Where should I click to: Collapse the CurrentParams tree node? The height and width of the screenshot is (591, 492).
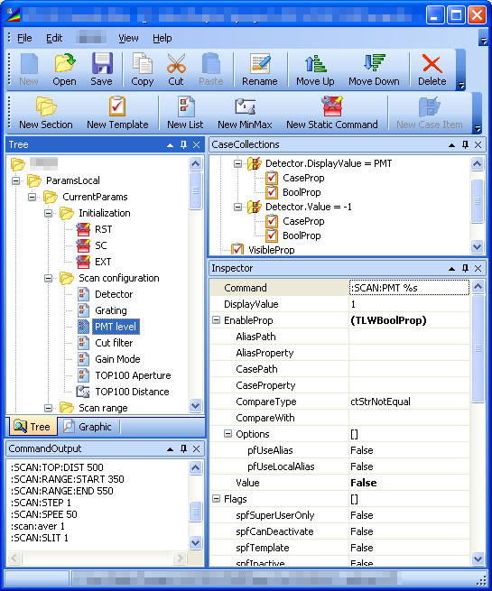pos(32,197)
